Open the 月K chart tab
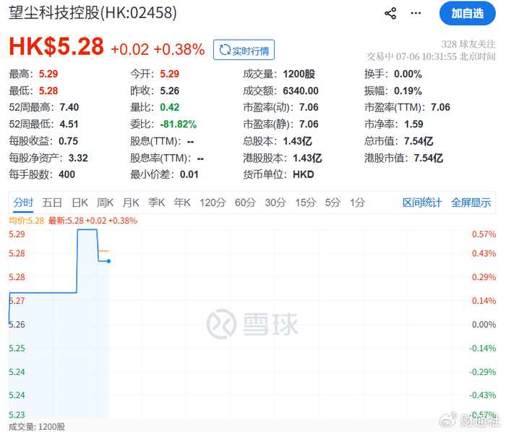 point(131,203)
